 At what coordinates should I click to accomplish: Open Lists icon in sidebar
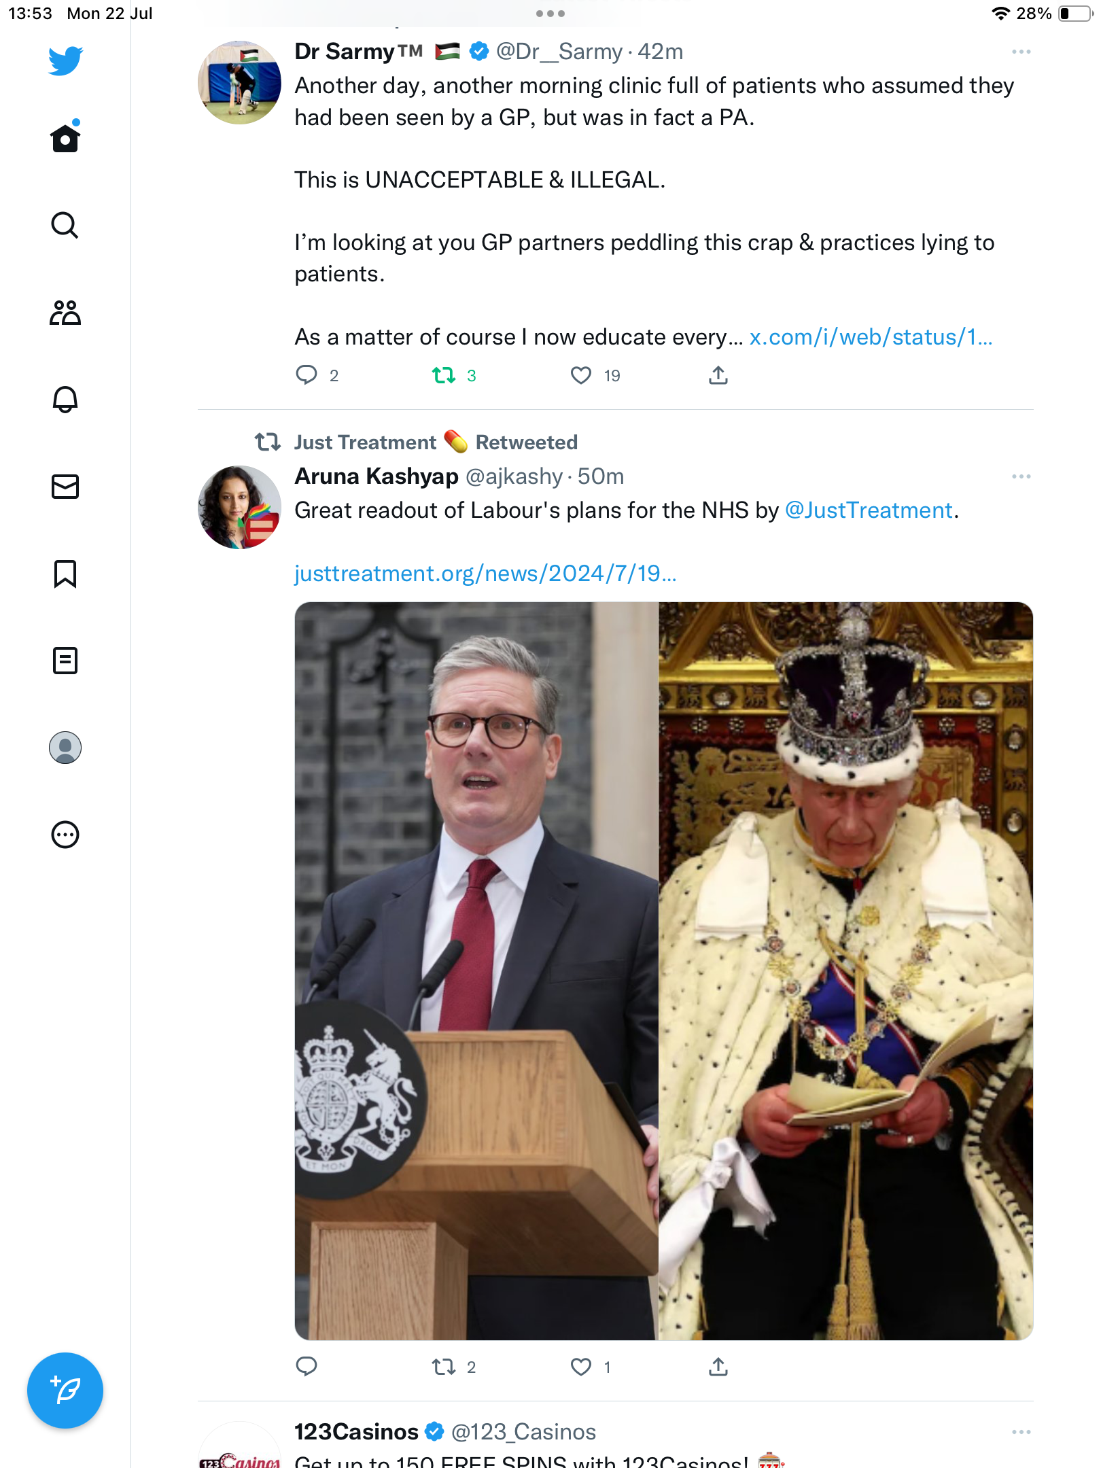tap(65, 661)
